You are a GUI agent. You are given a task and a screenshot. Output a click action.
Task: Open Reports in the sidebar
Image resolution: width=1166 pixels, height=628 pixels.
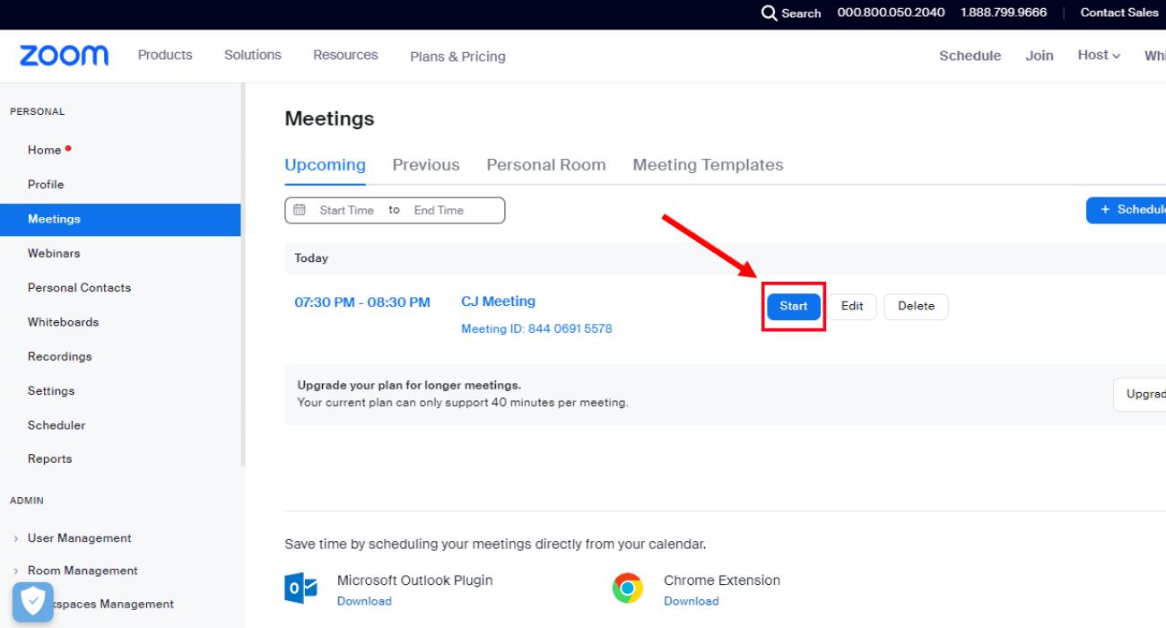[49, 458]
